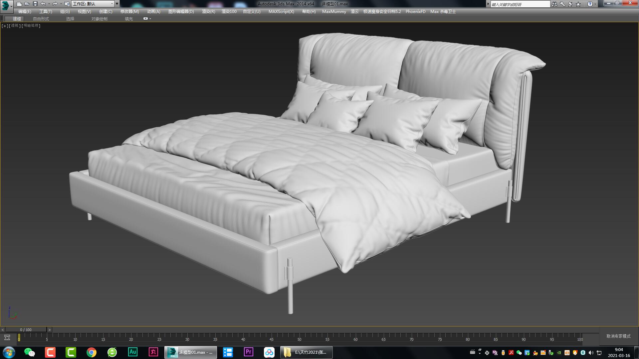Save the current scene via the Save icon
639x359 pixels.
click(35, 4)
